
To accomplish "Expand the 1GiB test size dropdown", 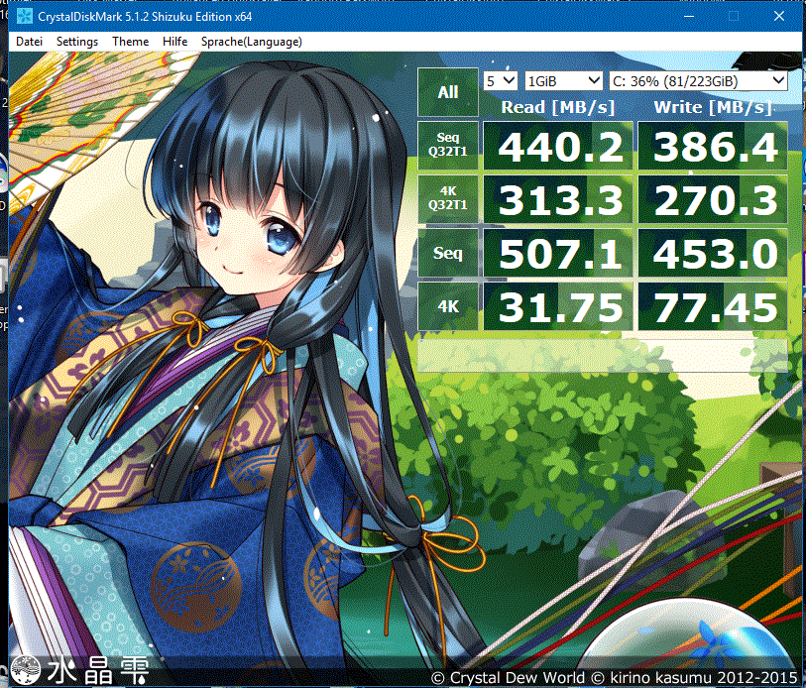I will (563, 80).
